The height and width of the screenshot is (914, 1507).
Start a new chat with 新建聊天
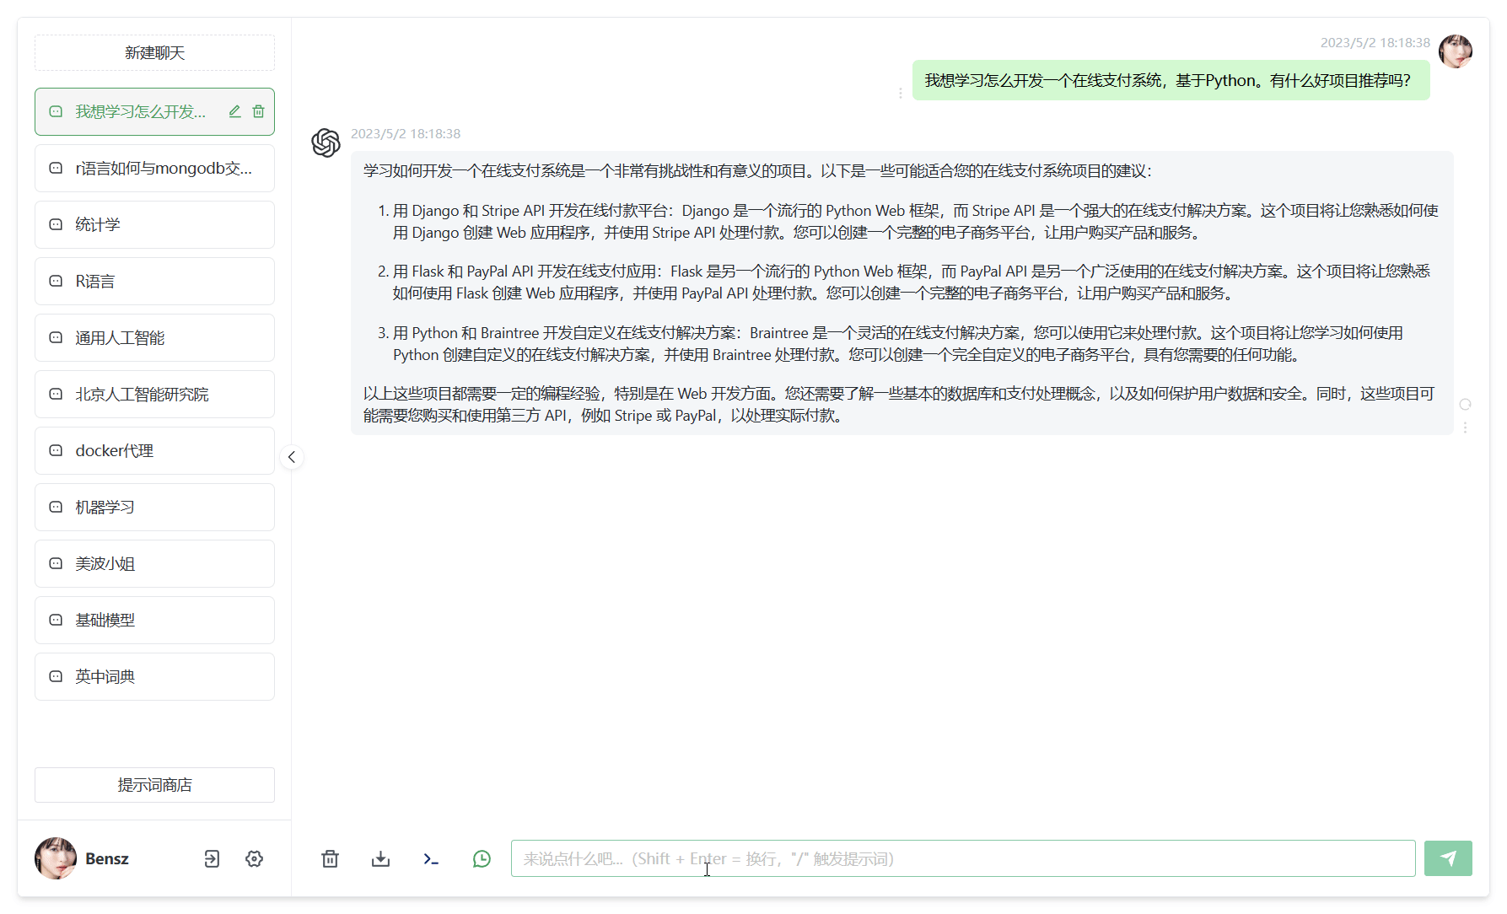point(154,52)
